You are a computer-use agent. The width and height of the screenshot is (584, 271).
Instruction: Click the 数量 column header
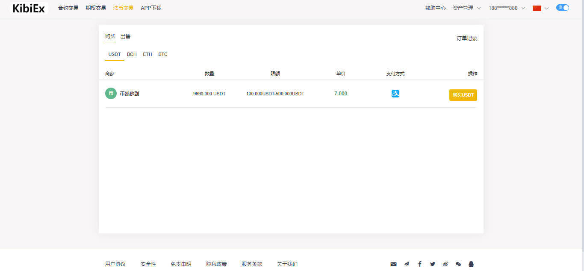pyautogui.click(x=209, y=74)
